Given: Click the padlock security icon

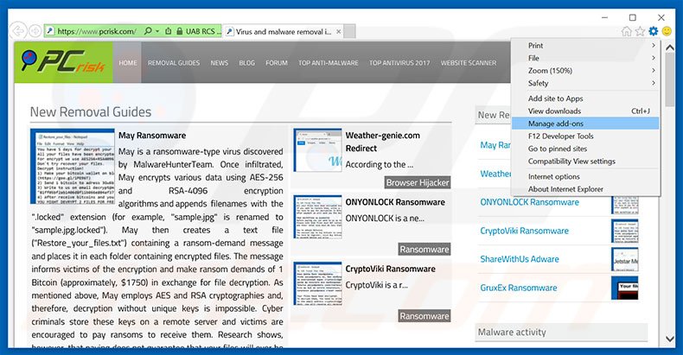Looking at the screenshot, I should (x=180, y=31).
